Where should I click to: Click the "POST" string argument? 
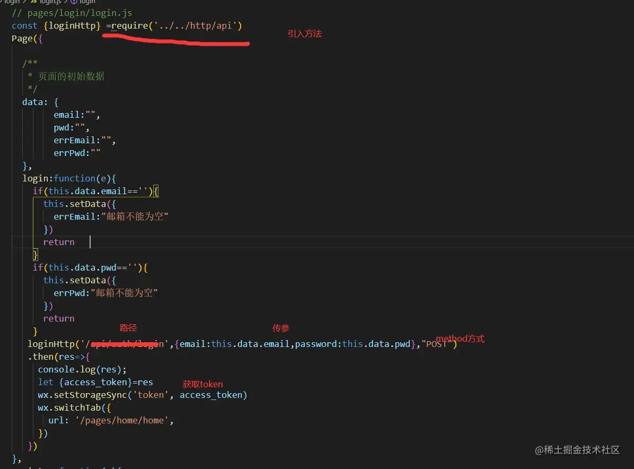[437, 344]
